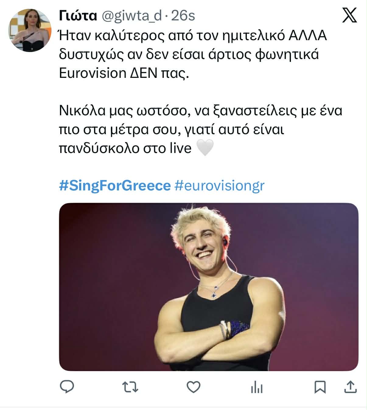Open the 26s timestamp link
The image size is (367, 410).
click(x=183, y=16)
